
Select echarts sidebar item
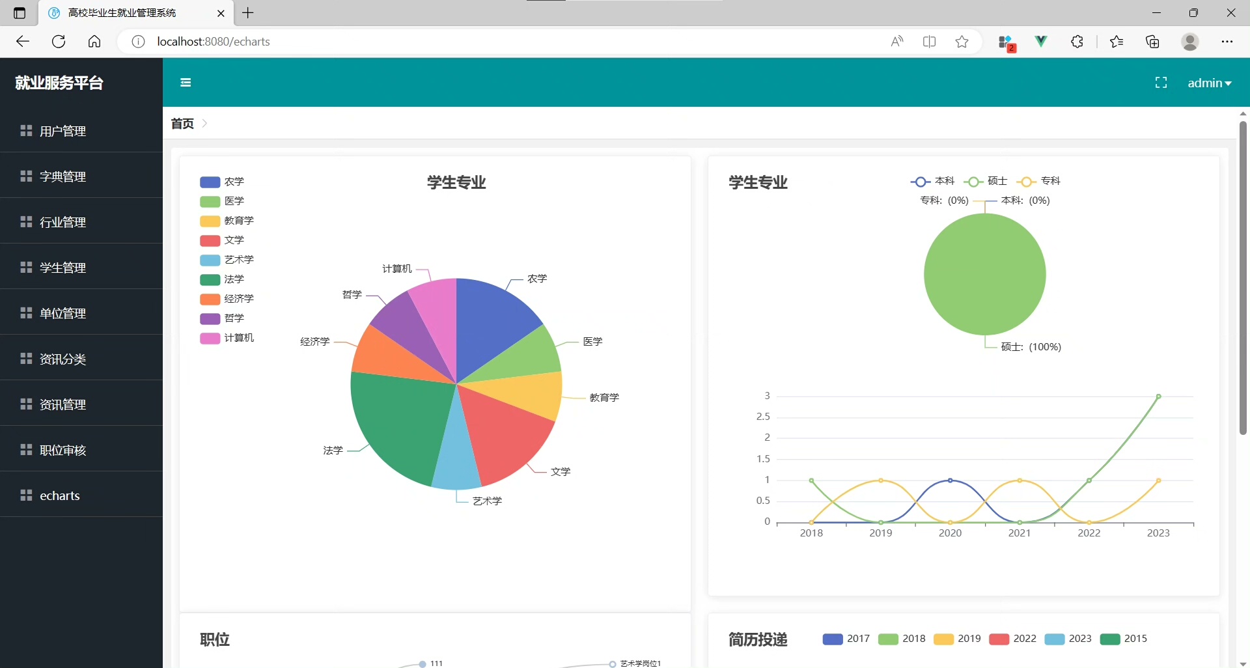pos(81,495)
